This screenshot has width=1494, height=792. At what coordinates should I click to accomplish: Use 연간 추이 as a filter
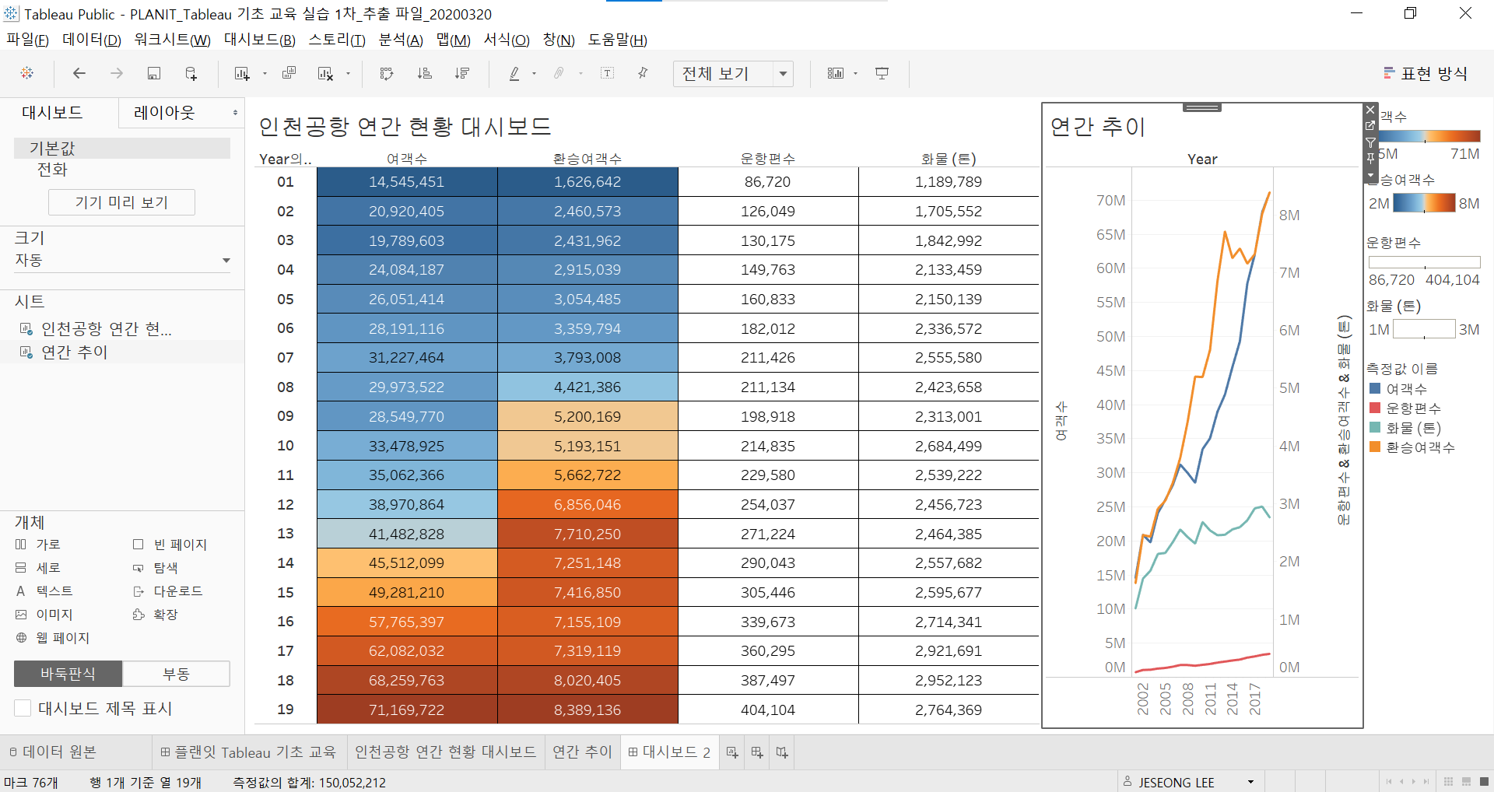click(x=1370, y=142)
